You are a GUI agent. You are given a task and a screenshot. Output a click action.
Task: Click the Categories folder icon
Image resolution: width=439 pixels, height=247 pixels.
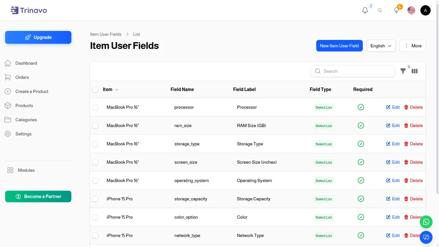[8, 120]
